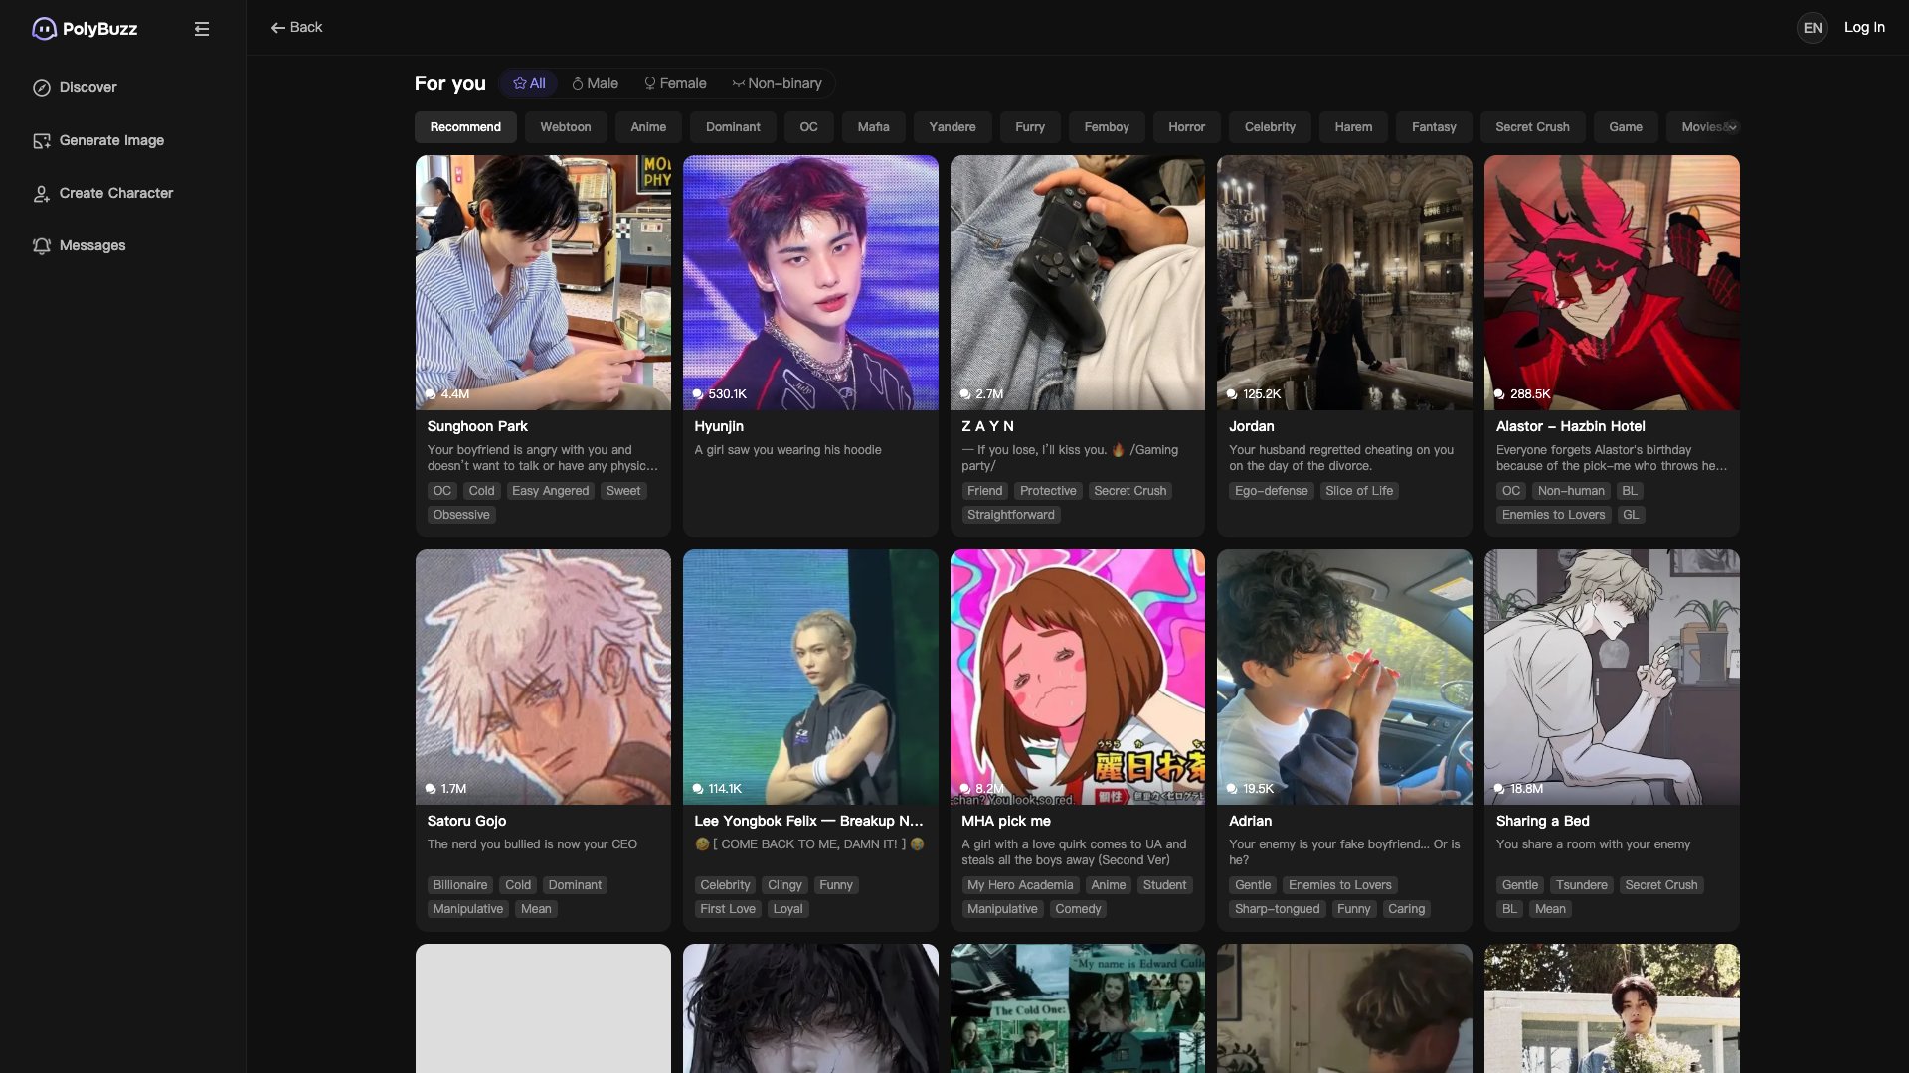Click the Clingy tag on Felix card

784,885
